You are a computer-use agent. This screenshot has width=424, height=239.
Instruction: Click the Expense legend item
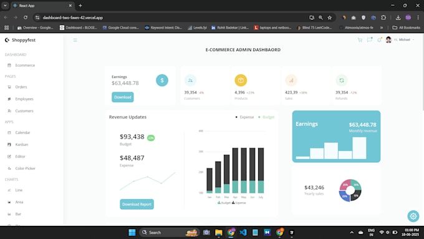[244, 117]
